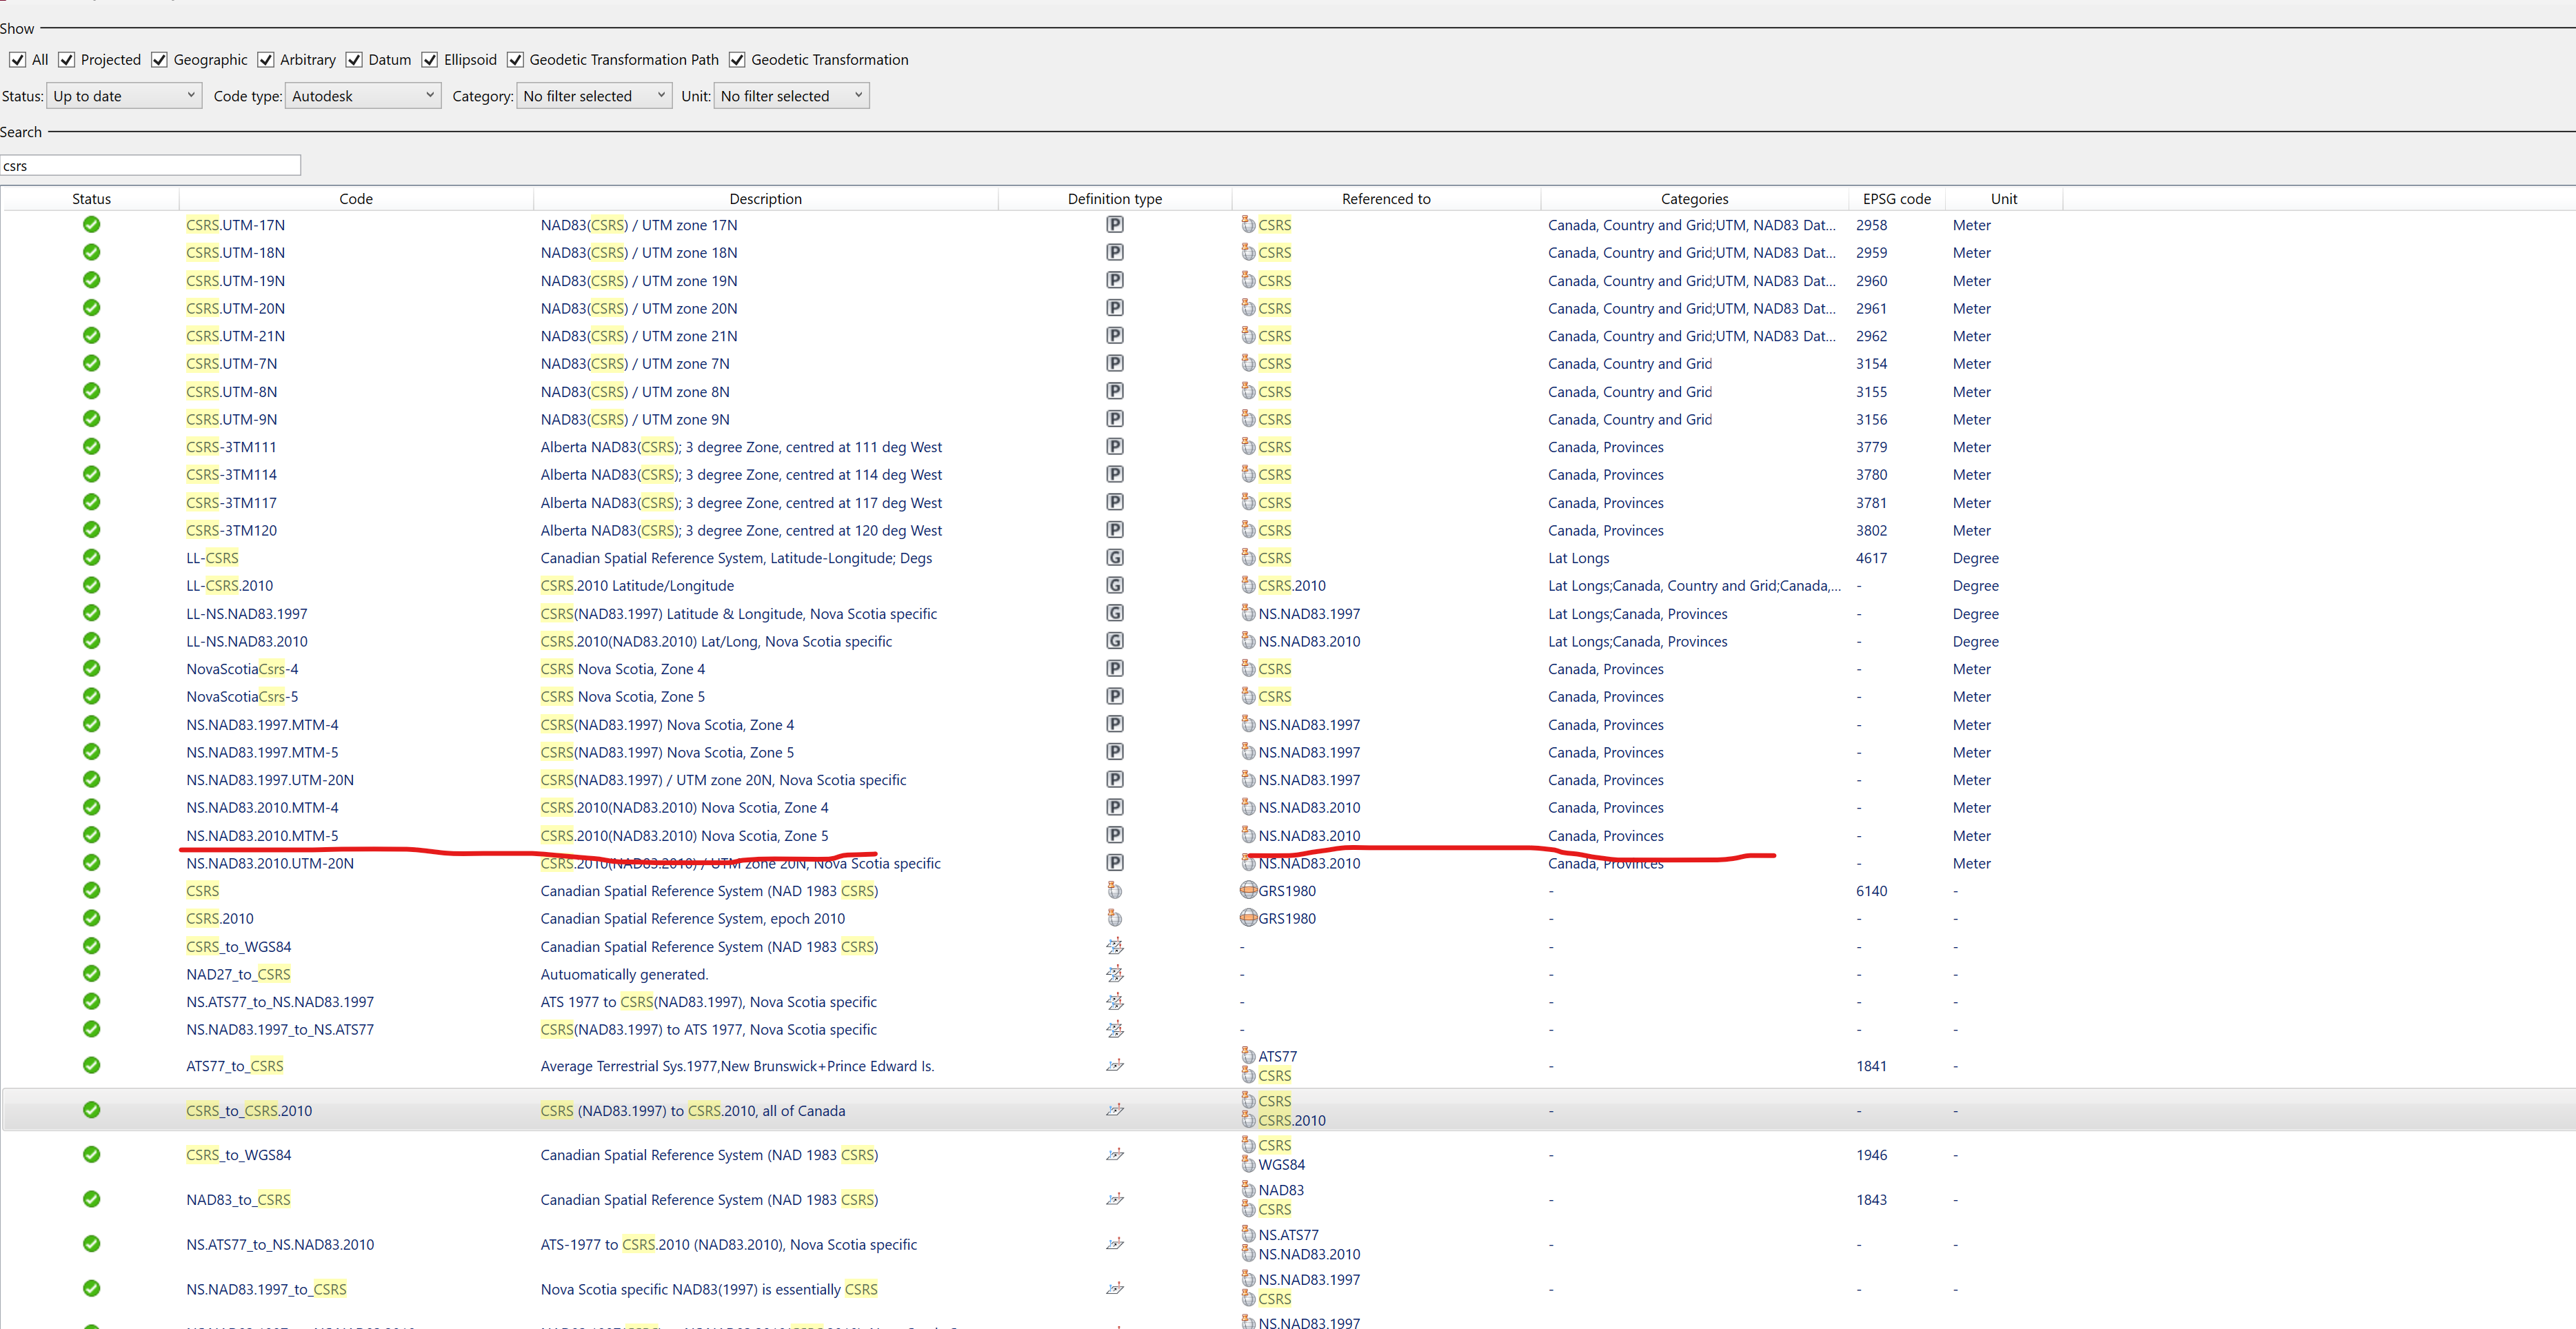Screen dimensions: 2576x1329
Task: Select the GRS1980 ellipsoid globe icon
Action: point(1248,890)
